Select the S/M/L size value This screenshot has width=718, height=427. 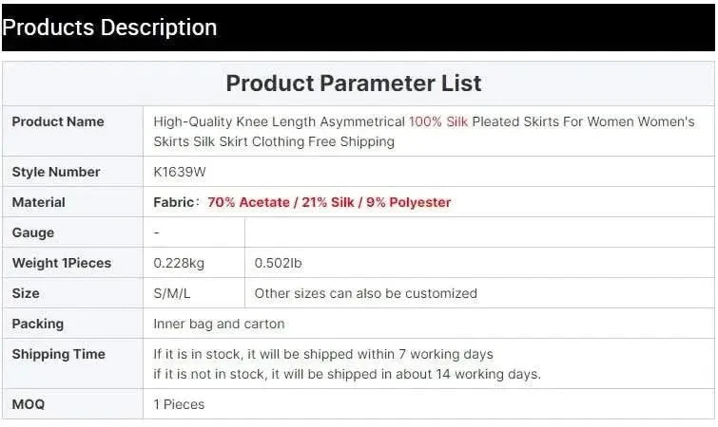pos(172,293)
